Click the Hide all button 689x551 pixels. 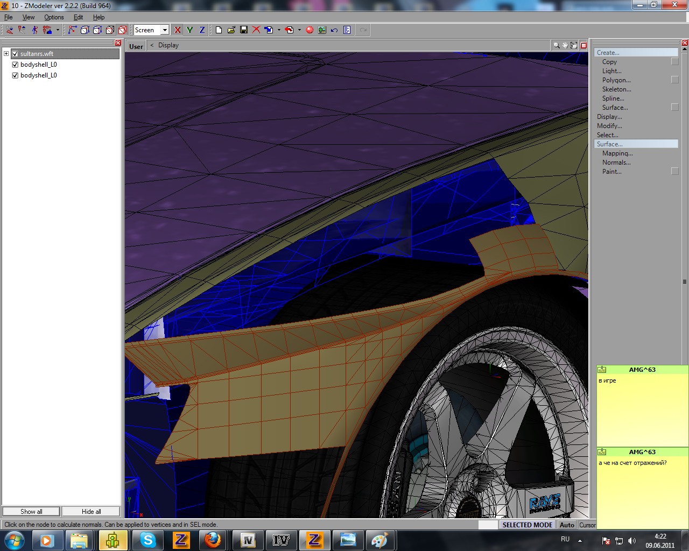[x=91, y=511]
